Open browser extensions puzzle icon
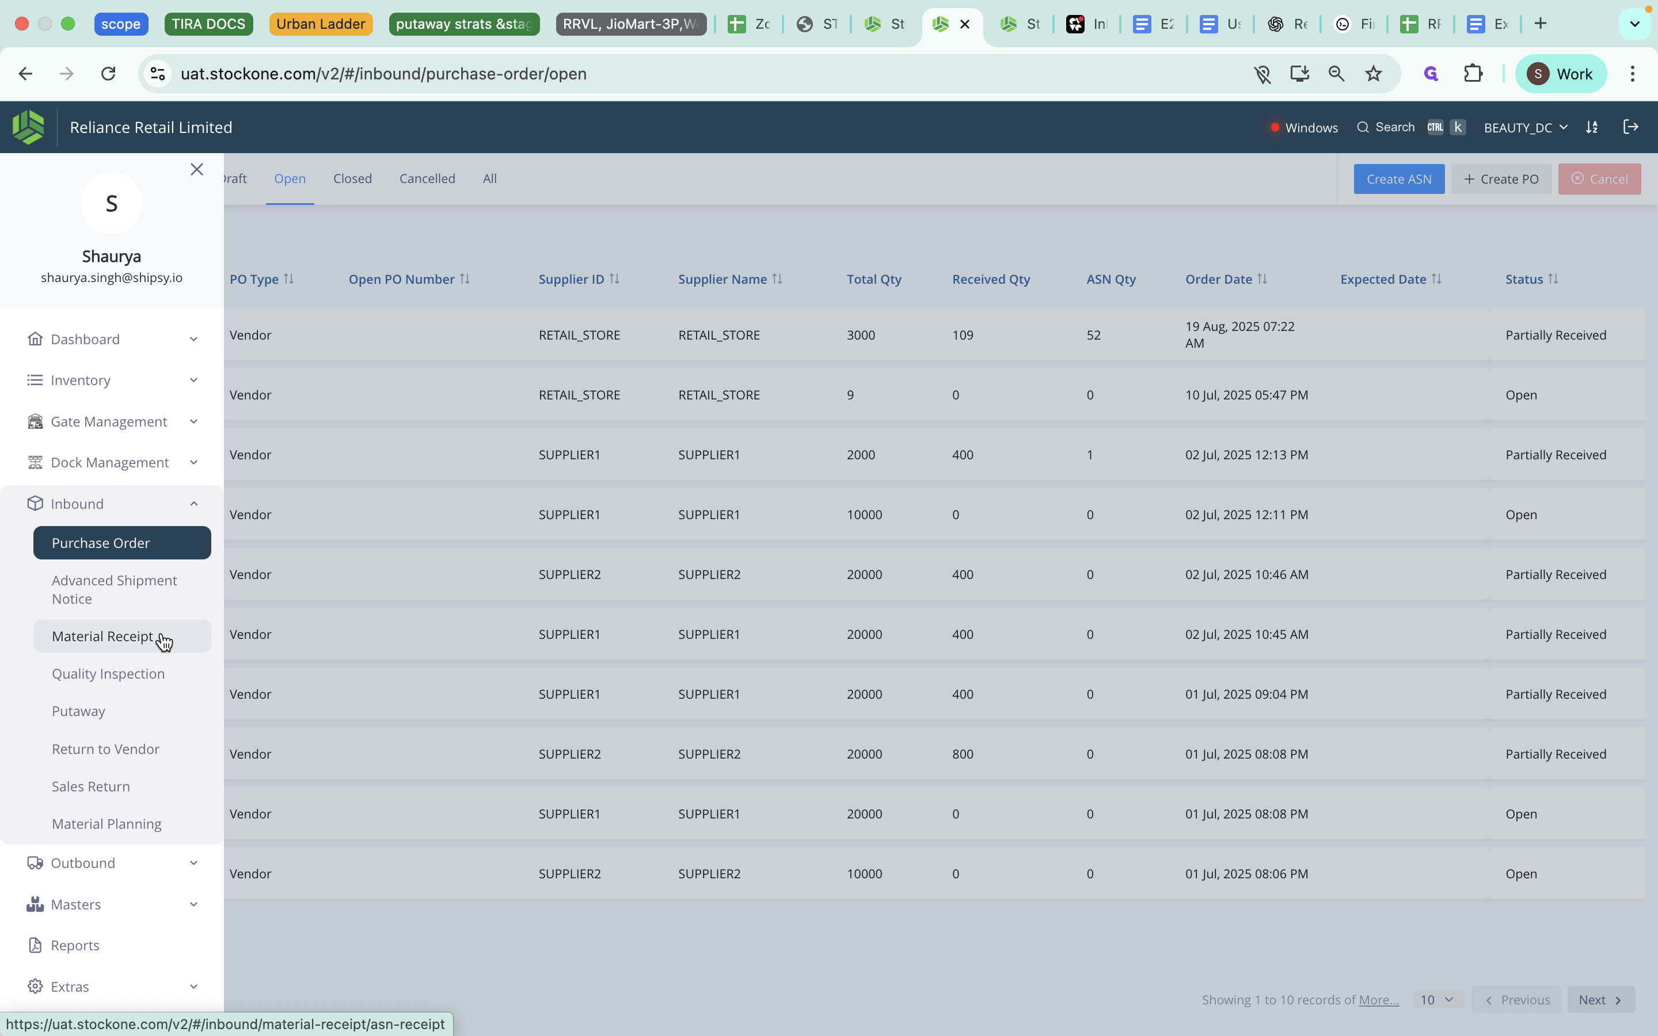The image size is (1658, 1036). [x=1472, y=74]
